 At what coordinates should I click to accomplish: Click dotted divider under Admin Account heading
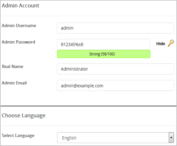(88, 16)
